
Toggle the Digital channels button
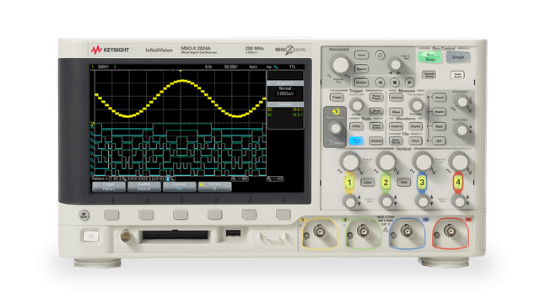439,112
